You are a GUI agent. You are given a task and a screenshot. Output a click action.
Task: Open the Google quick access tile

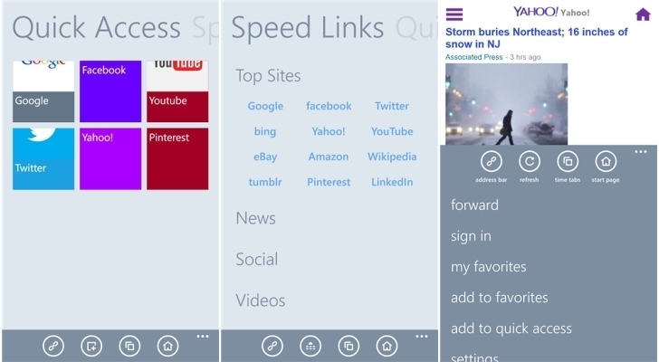43,91
